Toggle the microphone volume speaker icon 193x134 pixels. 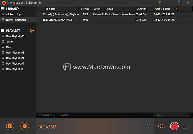click(x=148, y=126)
